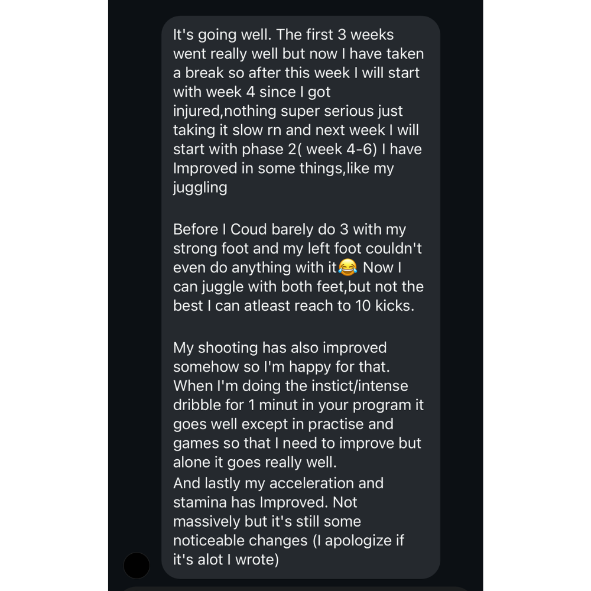Tap the laughing-crying emoji in the message
Viewport: 591px width, 591px height.
pos(348,267)
